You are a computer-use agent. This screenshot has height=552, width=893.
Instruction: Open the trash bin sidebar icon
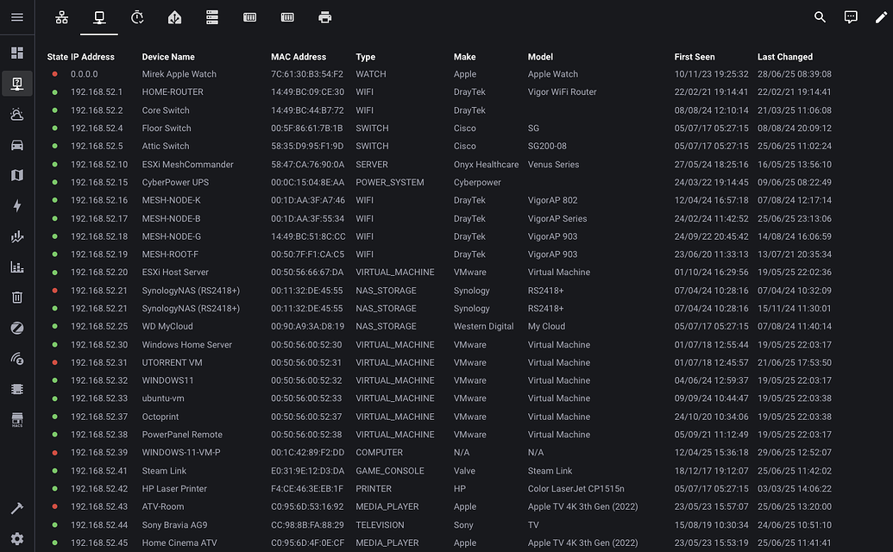click(x=17, y=297)
